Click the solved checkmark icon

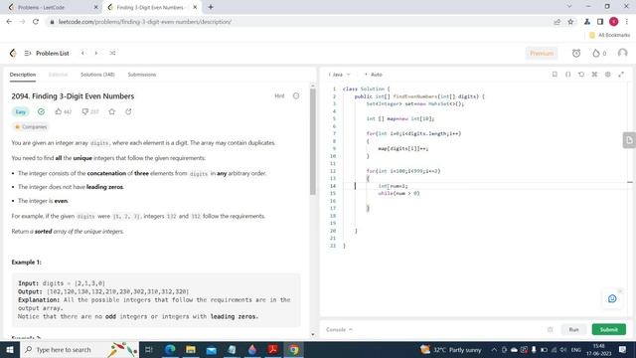pos(41,111)
